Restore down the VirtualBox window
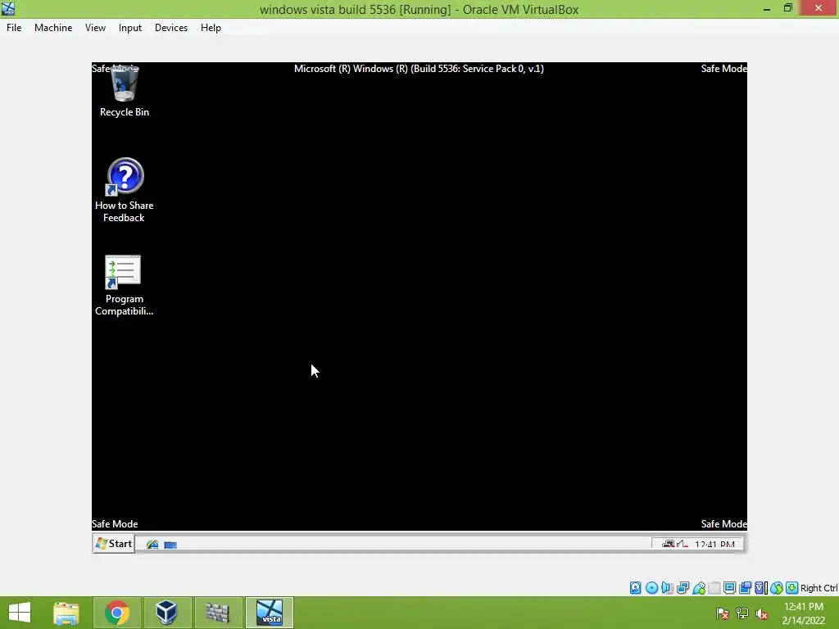This screenshot has width=839, height=629. coord(787,8)
